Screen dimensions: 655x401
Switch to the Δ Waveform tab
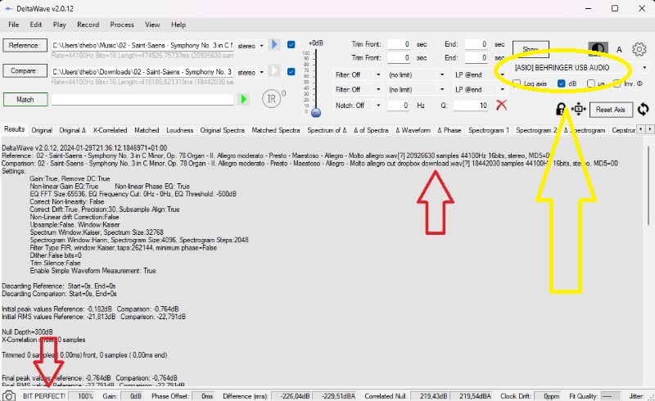[x=413, y=130]
